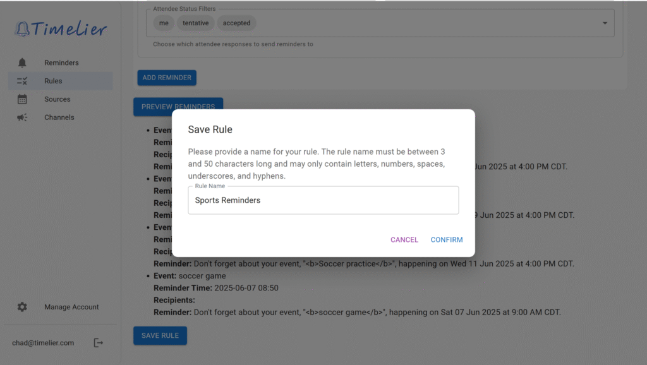This screenshot has width=647, height=365.
Task: Click the Channels megaphone icon
Action: point(22,117)
